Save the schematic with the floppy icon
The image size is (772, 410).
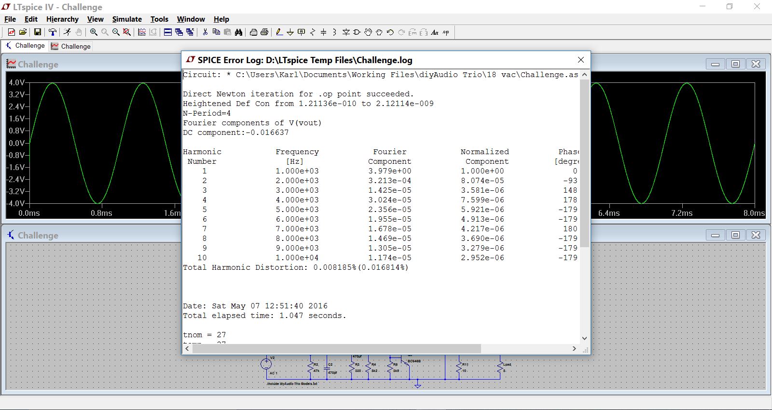(x=37, y=32)
